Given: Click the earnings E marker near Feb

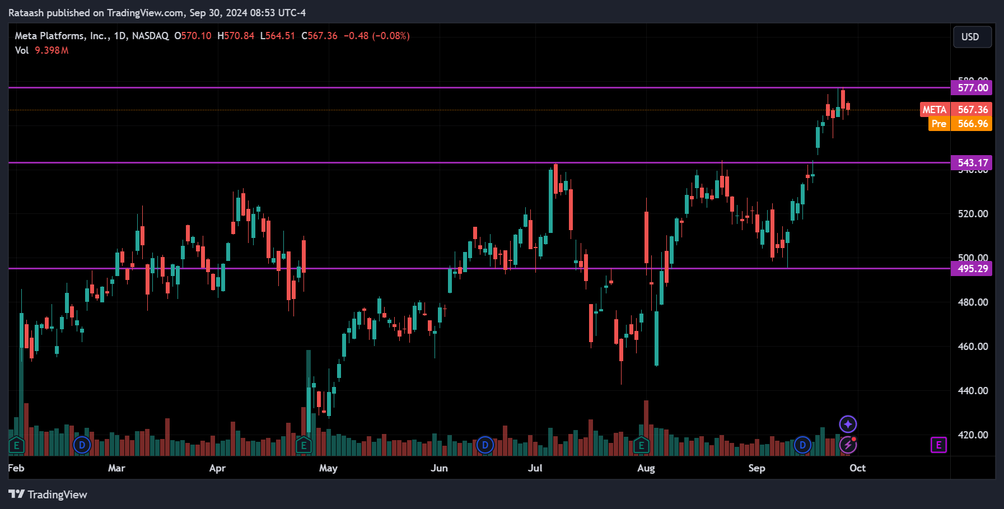Looking at the screenshot, I should click(16, 446).
